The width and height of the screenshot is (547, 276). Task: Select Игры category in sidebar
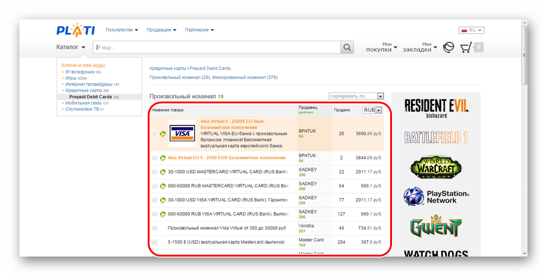[x=71, y=78]
